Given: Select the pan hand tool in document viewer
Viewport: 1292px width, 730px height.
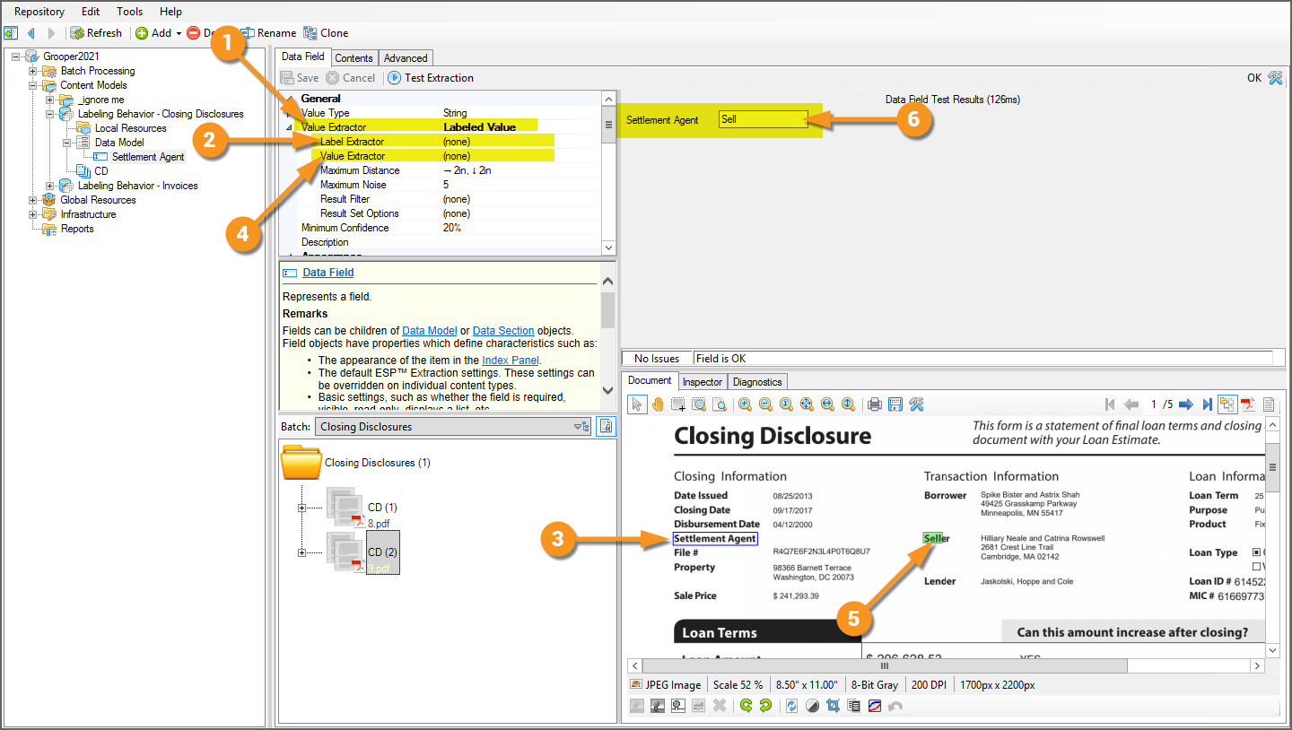Looking at the screenshot, I should [x=658, y=404].
